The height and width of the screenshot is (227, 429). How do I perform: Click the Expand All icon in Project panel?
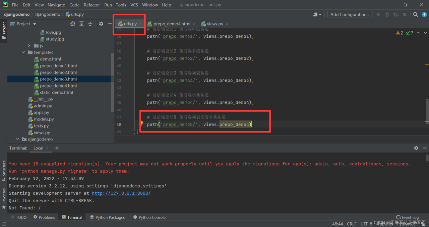(x=81, y=24)
